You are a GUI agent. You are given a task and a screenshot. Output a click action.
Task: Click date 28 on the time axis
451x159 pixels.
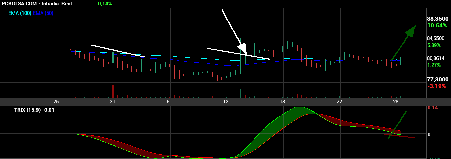(396, 102)
